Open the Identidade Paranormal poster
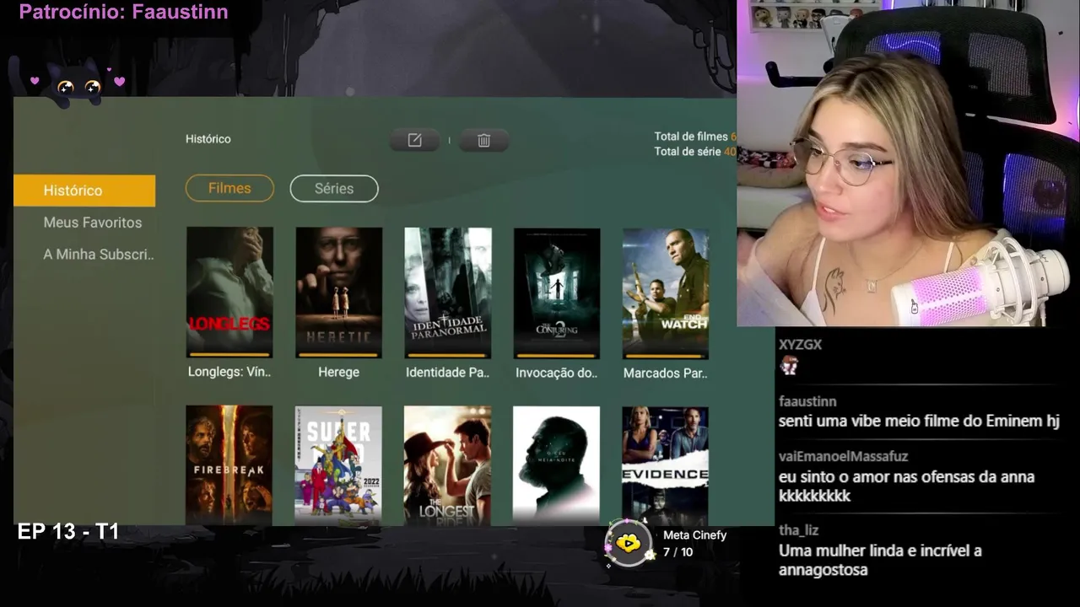Image resolution: width=1080 pixels, height=607 pixels. point(447,292)
